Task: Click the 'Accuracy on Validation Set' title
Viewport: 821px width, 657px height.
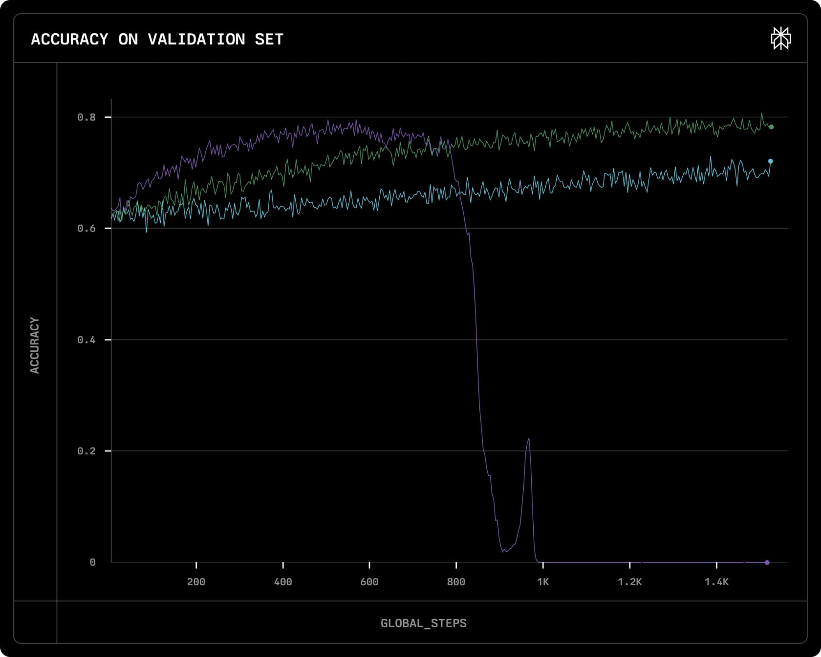Action: (x=157, y=39)
